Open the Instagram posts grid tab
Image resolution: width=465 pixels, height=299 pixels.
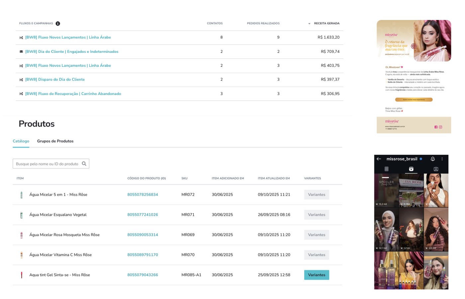387,169
